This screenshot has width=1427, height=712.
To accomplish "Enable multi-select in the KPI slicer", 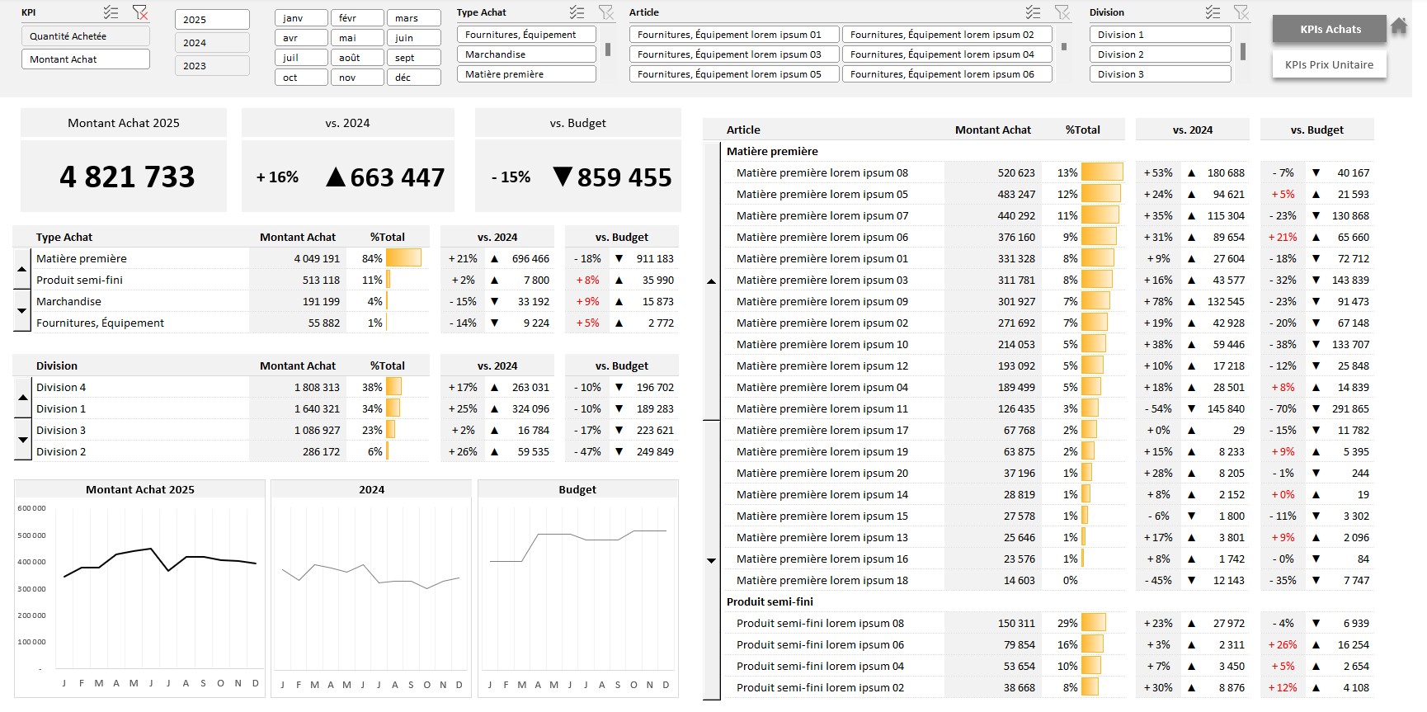I will tap(111, 12).
